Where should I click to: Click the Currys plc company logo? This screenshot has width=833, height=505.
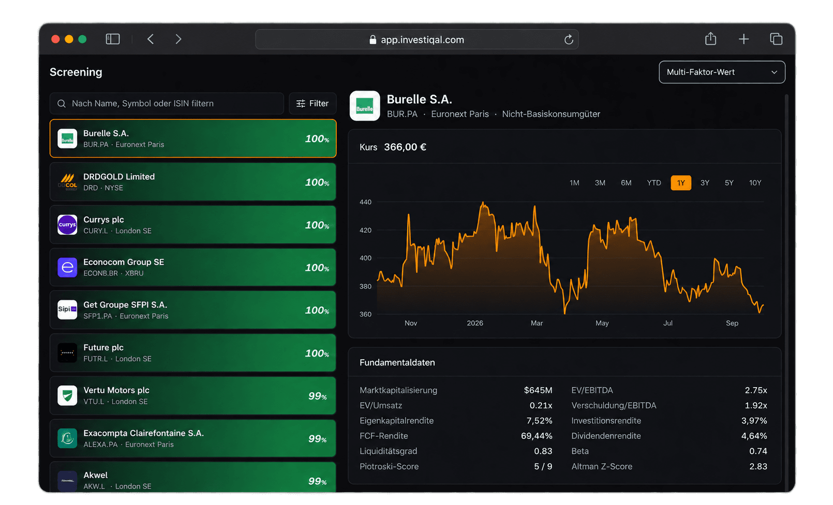(x=67, y=225)
